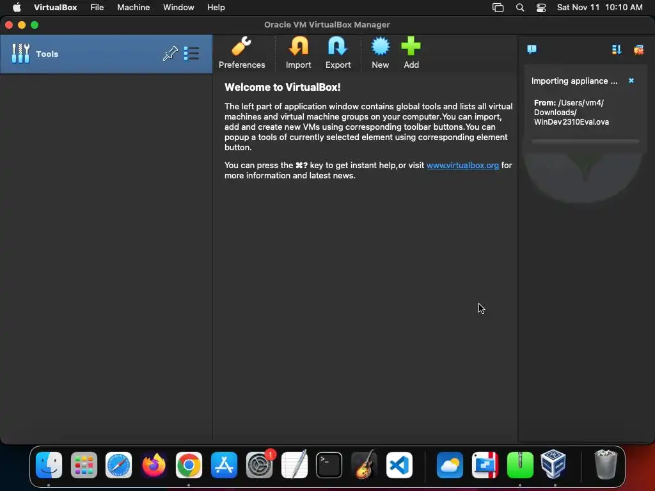655x491 pixels.
Task: Click the Export appliance toolbar icon
Action: (x=338, y=53)
